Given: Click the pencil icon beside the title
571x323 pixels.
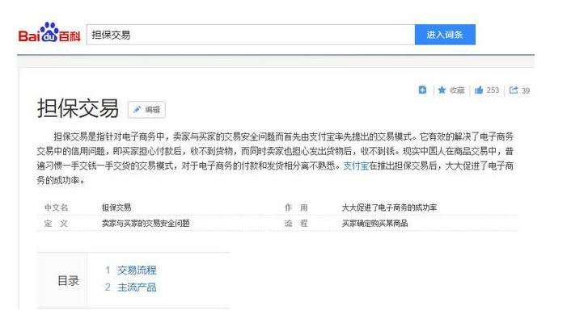Looking at the screenshot, I should [137, 110].
